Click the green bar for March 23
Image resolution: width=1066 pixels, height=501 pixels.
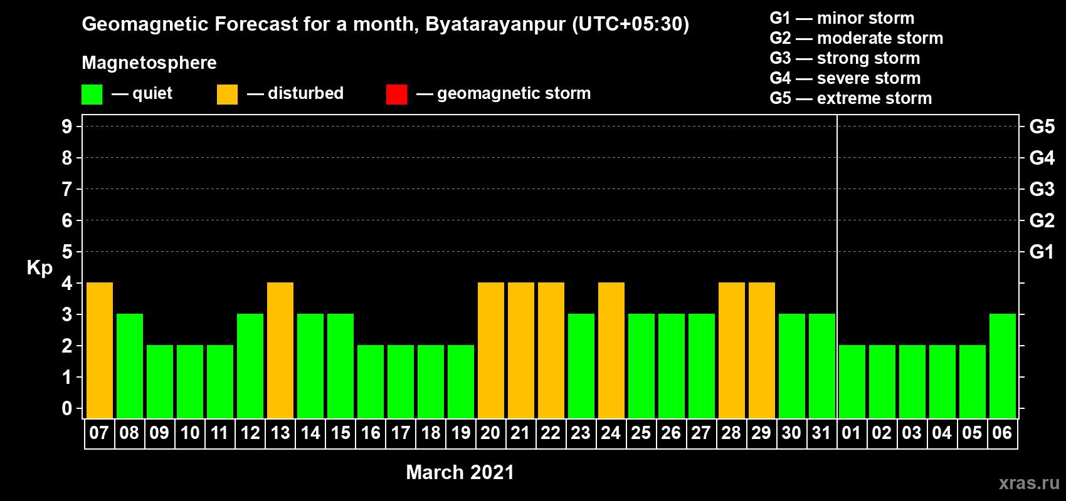point(581,366)
